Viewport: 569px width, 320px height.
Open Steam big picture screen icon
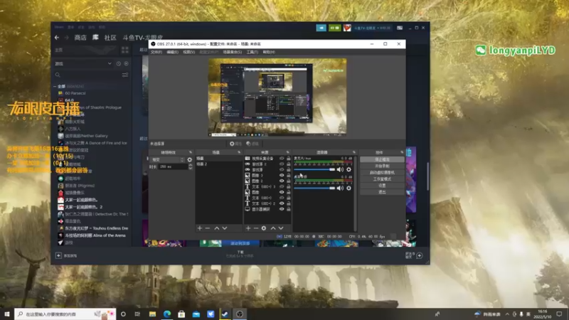click(x=400, y=28)
